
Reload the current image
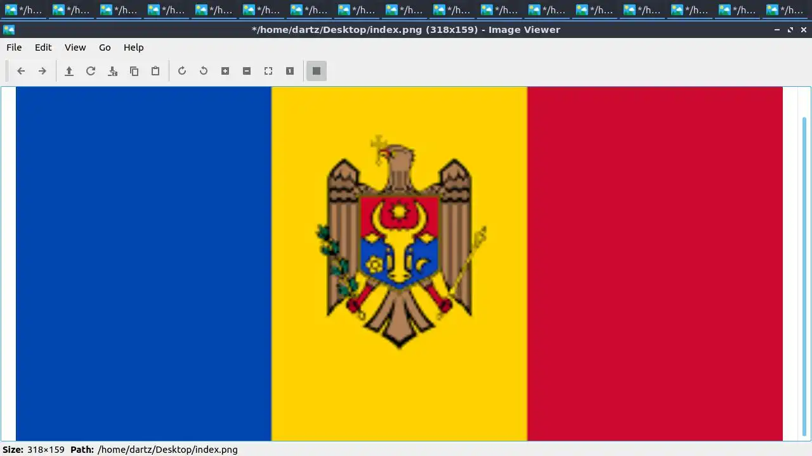91,71
